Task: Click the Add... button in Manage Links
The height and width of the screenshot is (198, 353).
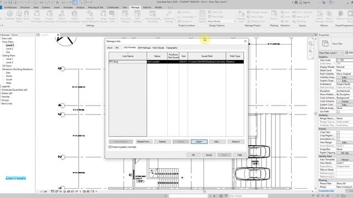Action: (217, 142)
